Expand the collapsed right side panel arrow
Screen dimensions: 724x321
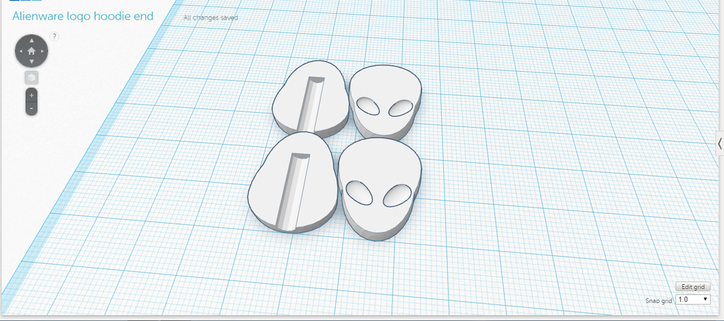click(x=720, y=143)
